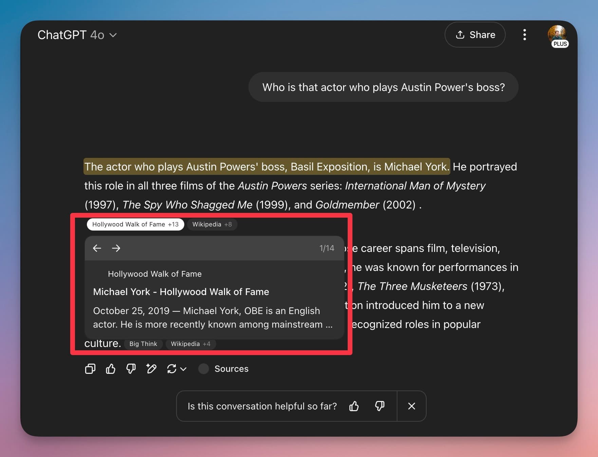This screenshot has width=598, height=457.
Task: Expand the regenerate options chevron
Action: pyautogui.click(x=184, y=369)
